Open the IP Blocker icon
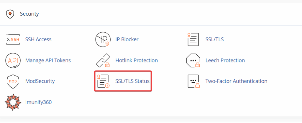 point(103,39)
